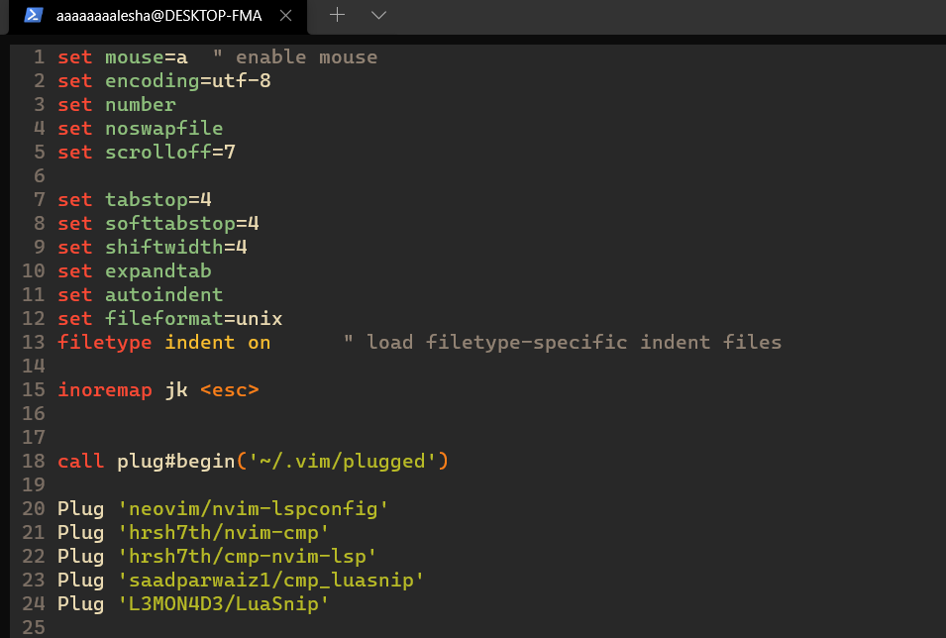
Task: Click the 'set' keyword on line 12
Action: coord(75,318)
